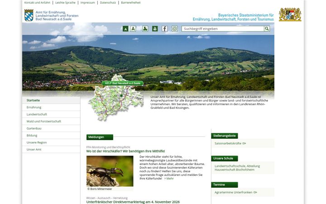The width and height of the screenshot is (326, 204).
Task: Click the print page icon
Action: [x=145, y=29]
